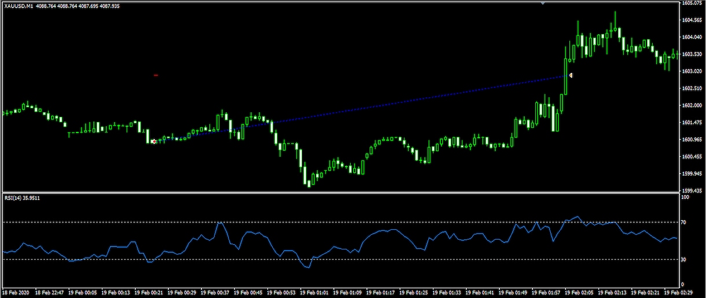The width and height of the screenshot is (706, 298).
Task: Click the 18 Feb 22:47 time label
Action: [50, 292]
